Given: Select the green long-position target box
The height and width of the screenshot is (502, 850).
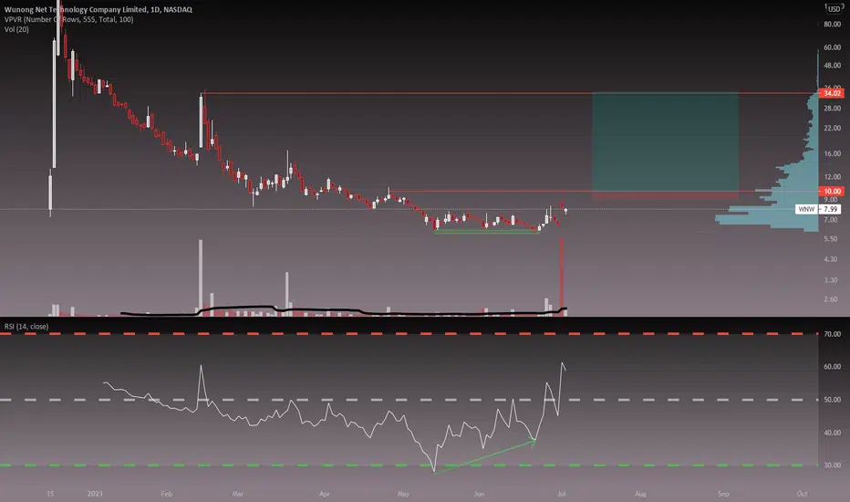Looking at the screenshot, I should pos(665,141).
